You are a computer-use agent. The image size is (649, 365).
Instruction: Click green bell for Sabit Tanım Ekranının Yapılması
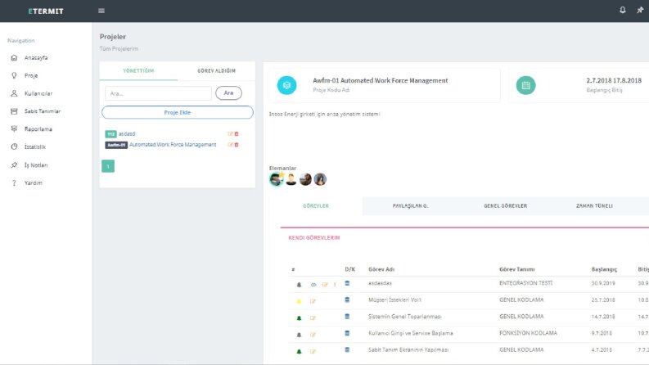pyautogui.click(x=299, y=351)
